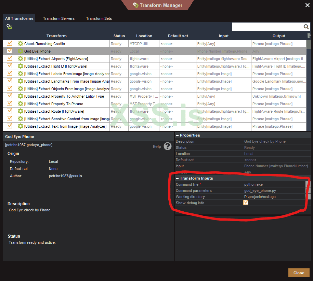Click gear icon of Extract Property To Phrase
This screenshot has width=313, height=281.
tap(21, 104)
